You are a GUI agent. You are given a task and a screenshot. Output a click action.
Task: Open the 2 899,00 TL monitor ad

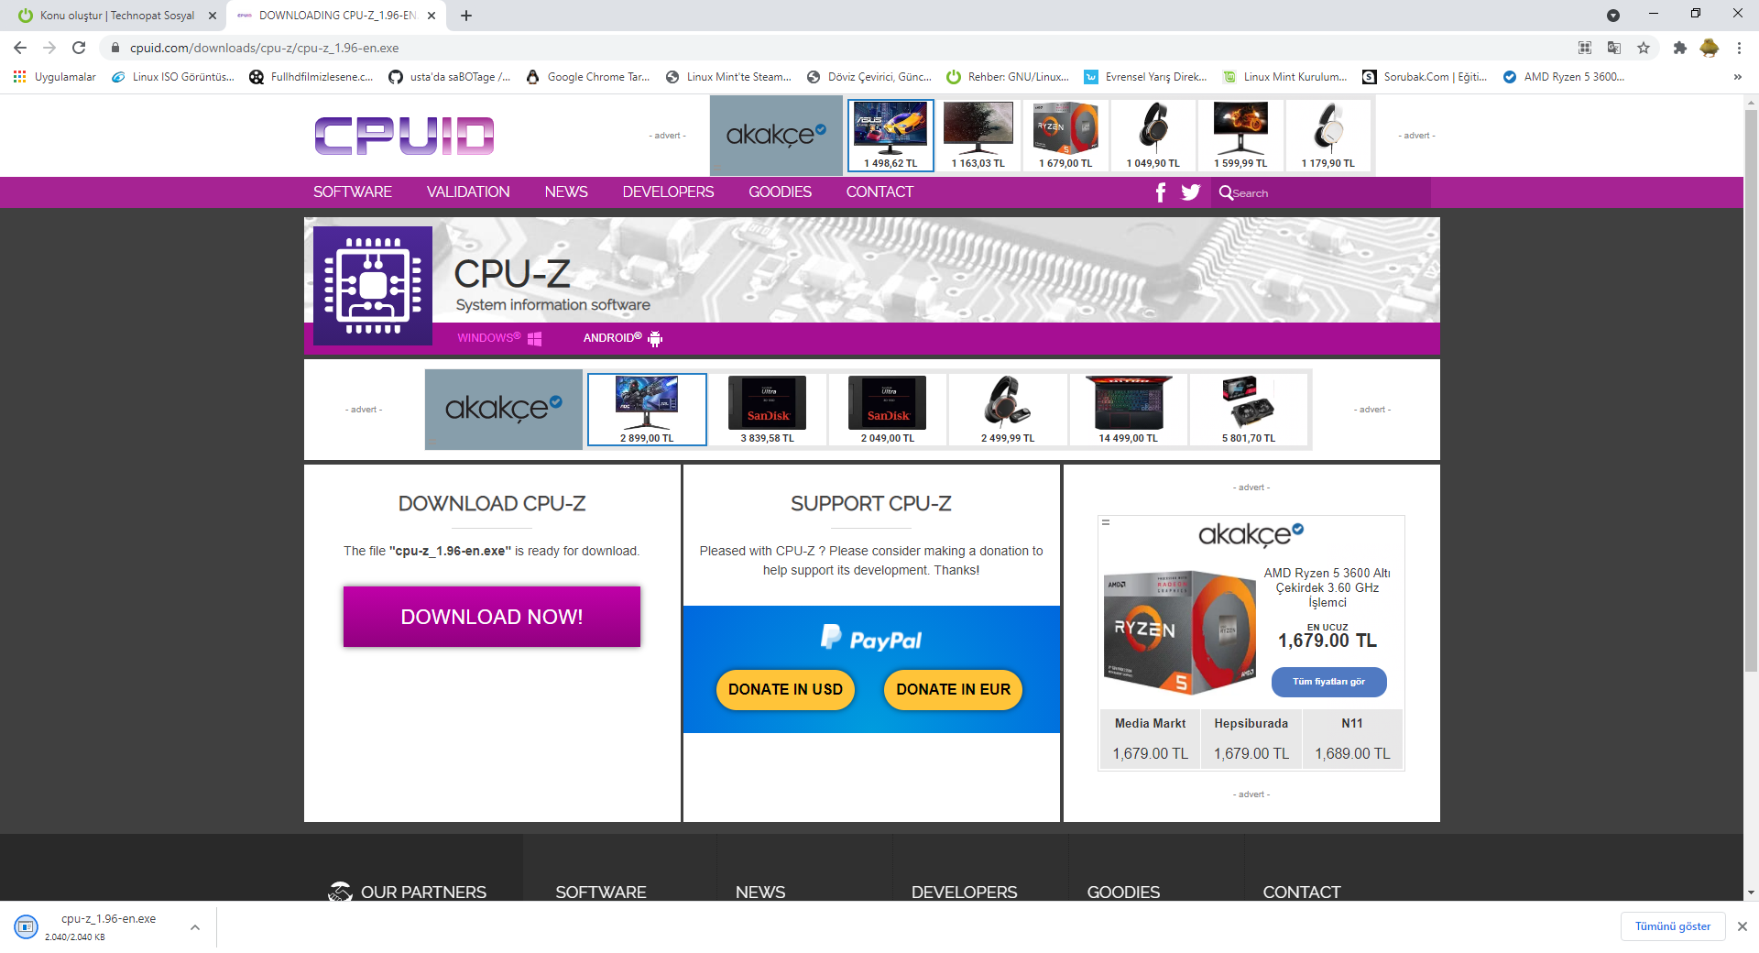pyautogui.click(x=647, y=410)
